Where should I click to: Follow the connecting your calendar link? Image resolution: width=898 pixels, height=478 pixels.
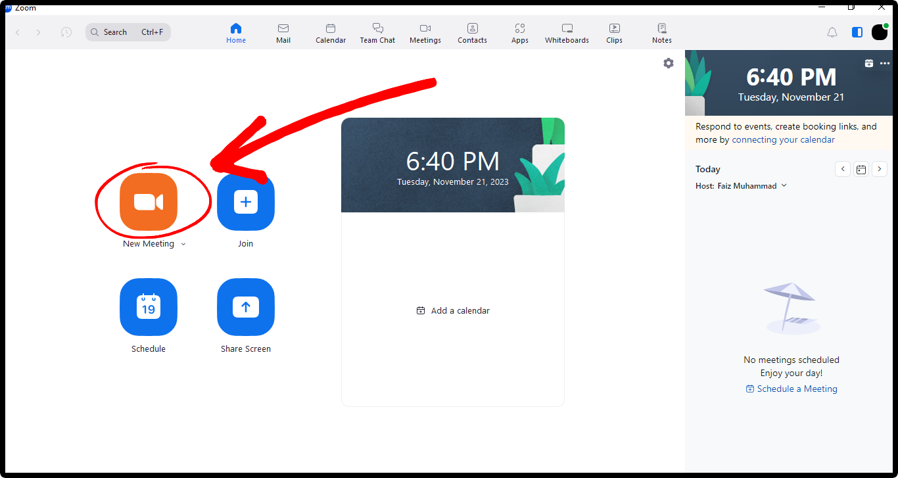(x=784, y=139)
